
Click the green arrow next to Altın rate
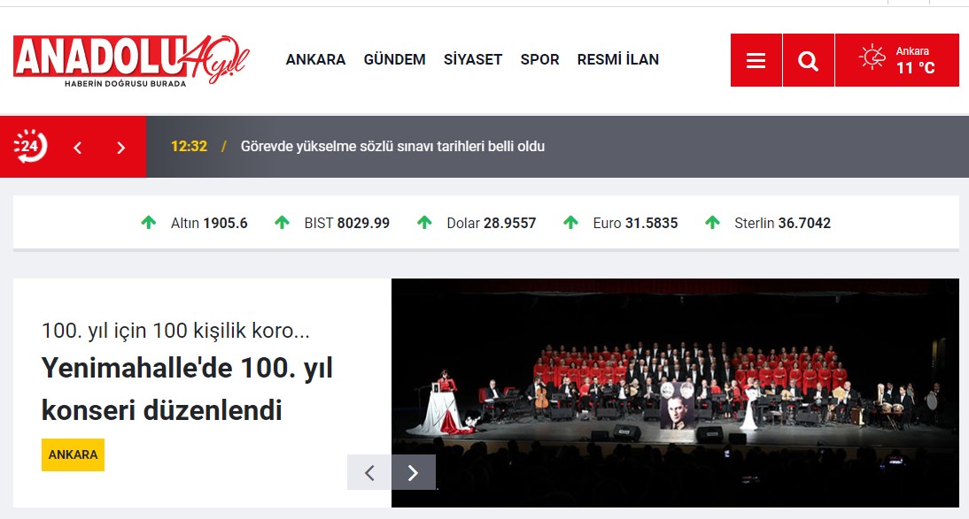(149, 222)
